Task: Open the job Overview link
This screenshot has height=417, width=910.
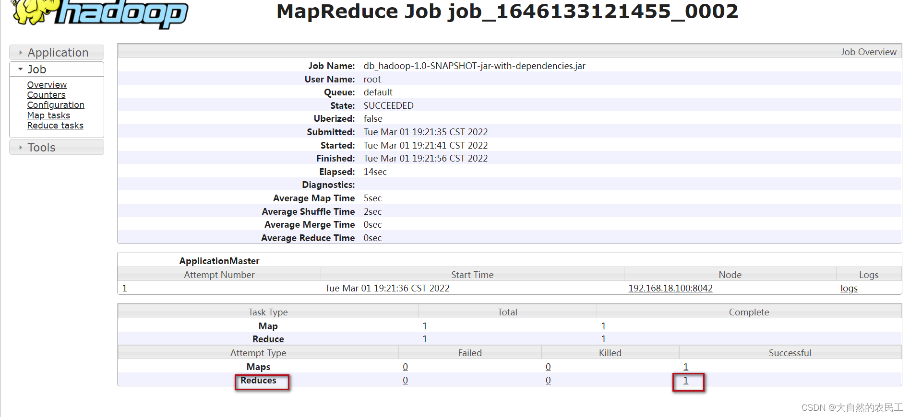Action: [47, 84]
